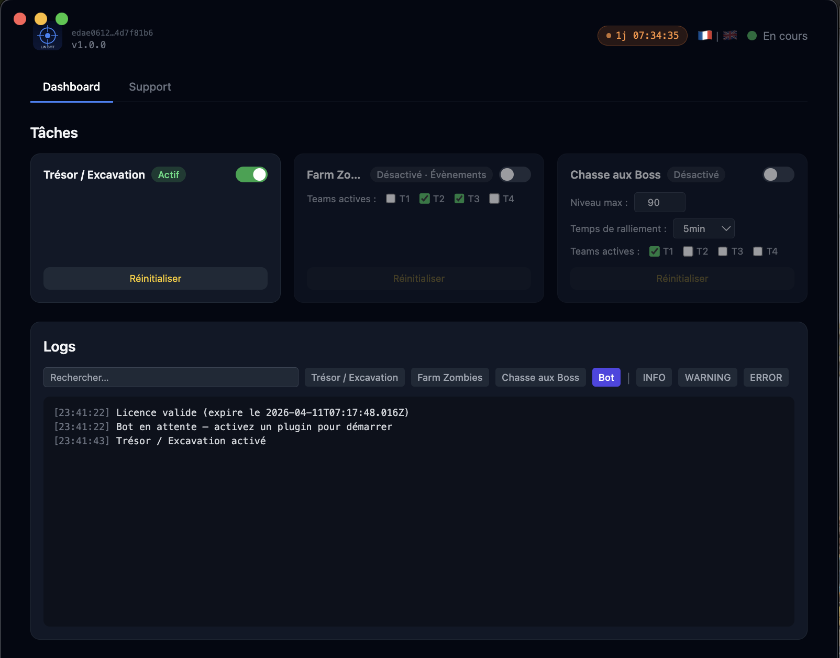Click the green 'En cours' status indicator

753,36
